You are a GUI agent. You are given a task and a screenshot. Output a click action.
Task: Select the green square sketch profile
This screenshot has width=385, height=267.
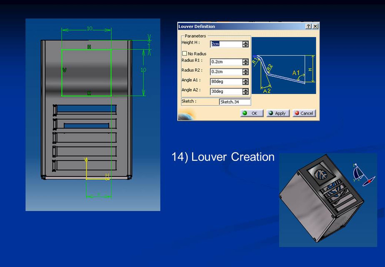86,73
